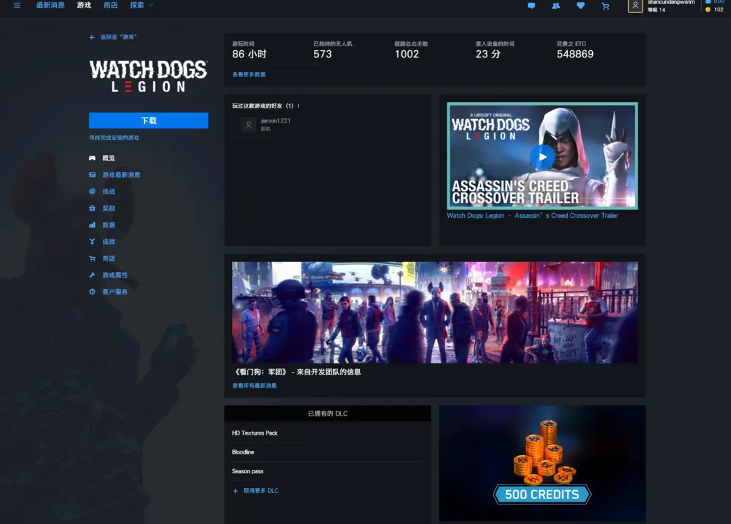Click the 573 hijacked drones stat
Screen dimensions: 731x524
click(x=323, y=54)
